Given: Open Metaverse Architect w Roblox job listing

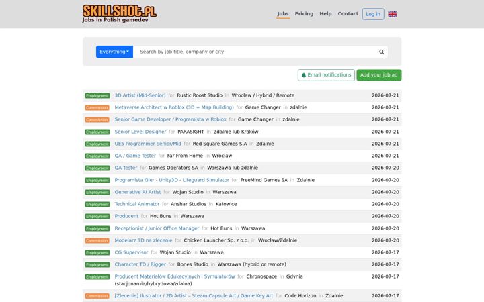Looking at the screenshot, I should [174, 107].
